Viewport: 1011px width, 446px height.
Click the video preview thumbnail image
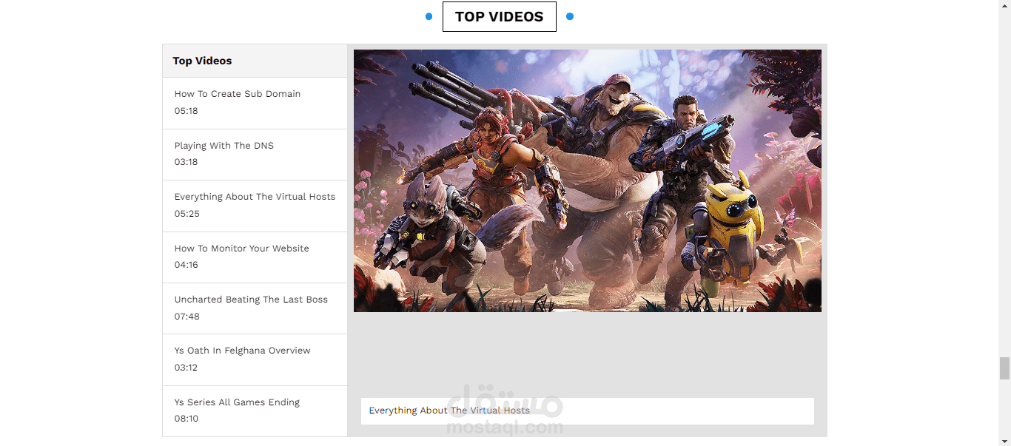coord(588,180)
